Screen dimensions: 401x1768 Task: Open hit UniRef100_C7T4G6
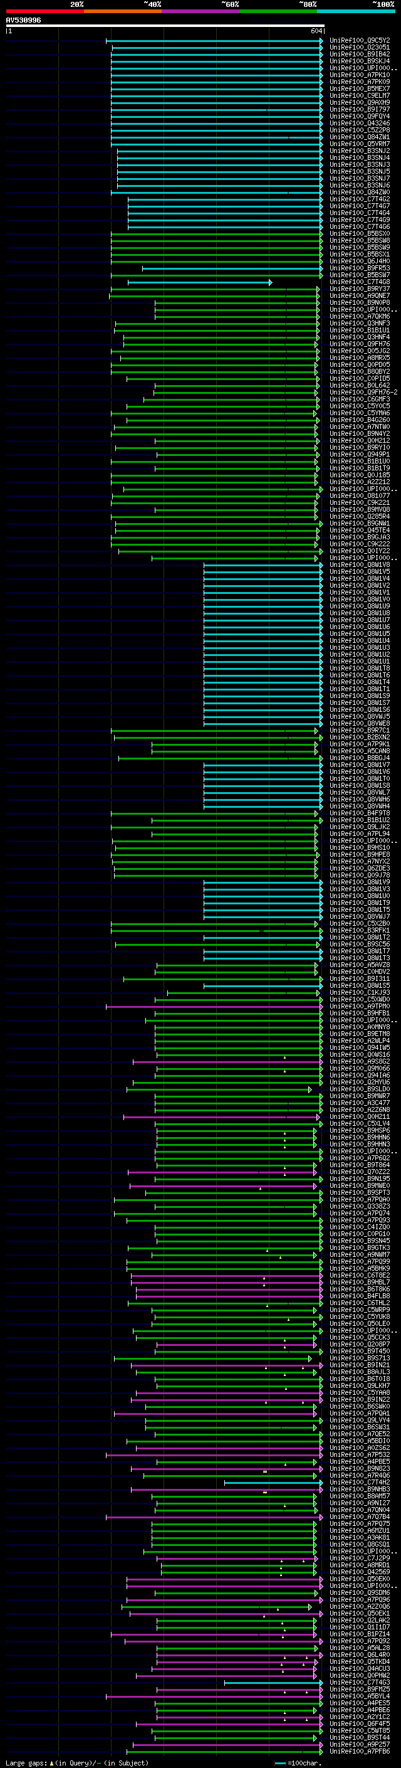point(360,226)
